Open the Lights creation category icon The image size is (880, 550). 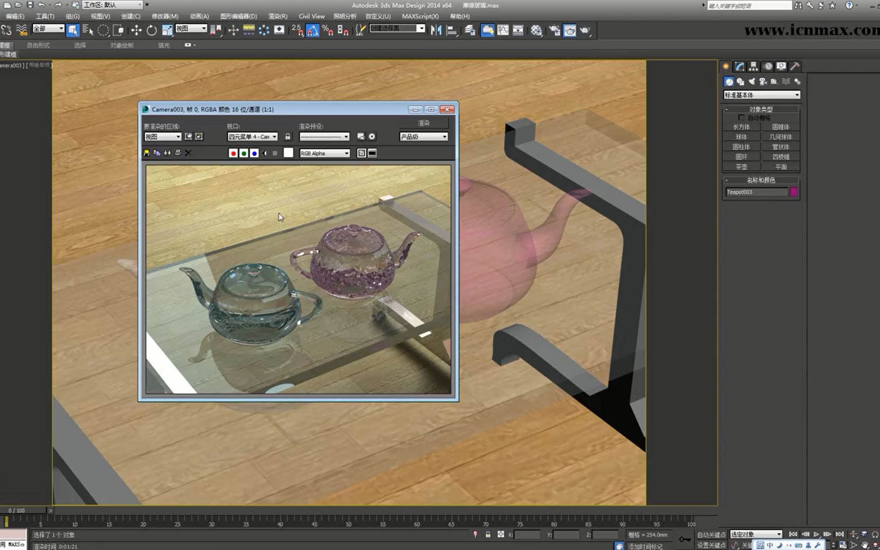pyautogui.click(x=752, y=82)
